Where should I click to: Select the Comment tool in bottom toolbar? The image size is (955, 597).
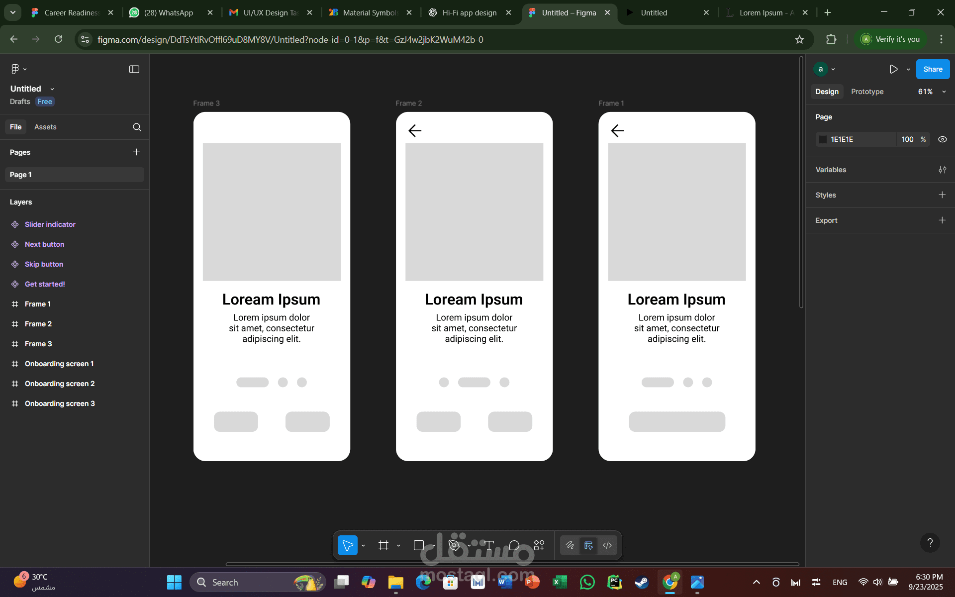point(514,545)
